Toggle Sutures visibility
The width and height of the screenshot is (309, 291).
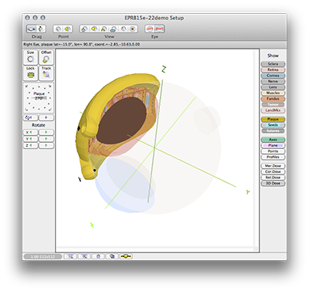[x=273, y=130]
